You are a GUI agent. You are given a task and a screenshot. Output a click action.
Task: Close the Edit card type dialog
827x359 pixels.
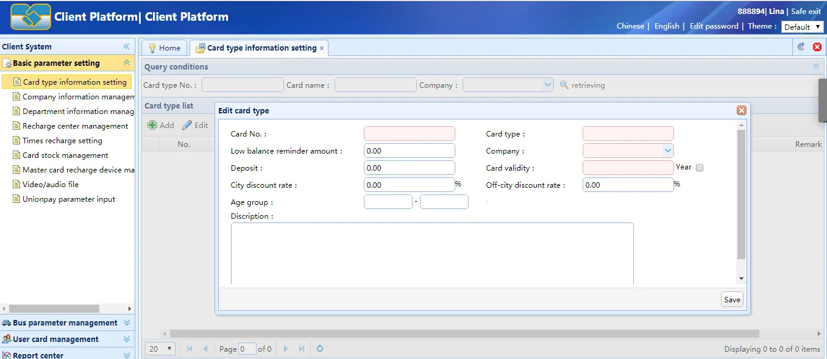coord(741,110)
